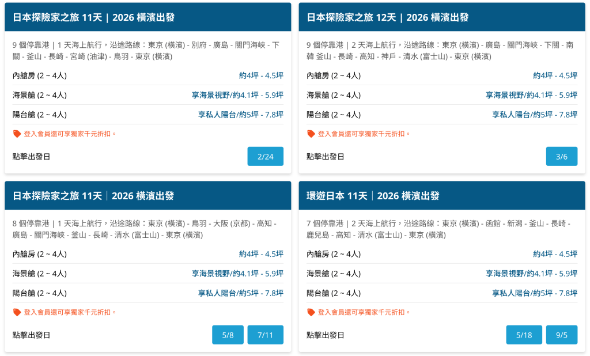Click the discount tag icon above the 5/8 date

tap(17, 312)
